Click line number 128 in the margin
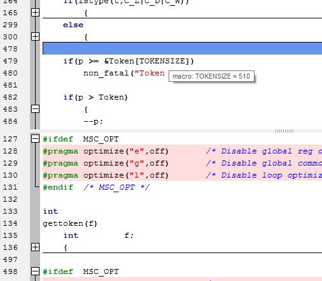The width and height of the screenshot is (322, 281). click(11, 151)
